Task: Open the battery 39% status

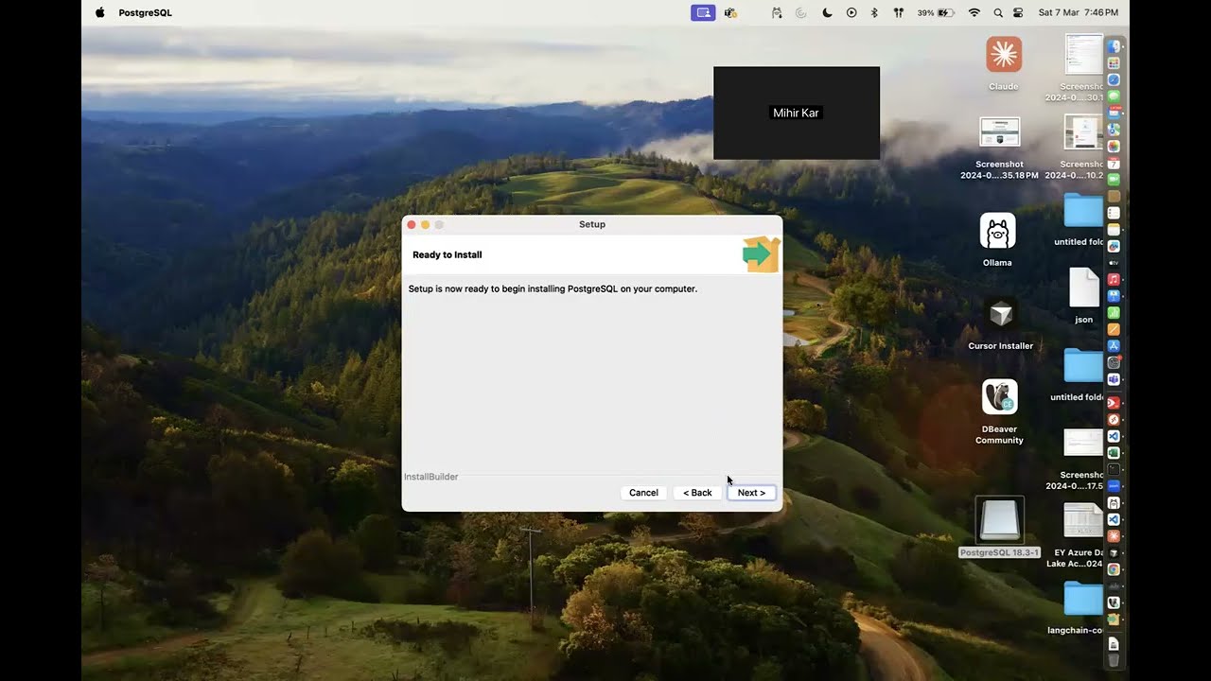Action: pyautogui.click(x=936, y=12)
